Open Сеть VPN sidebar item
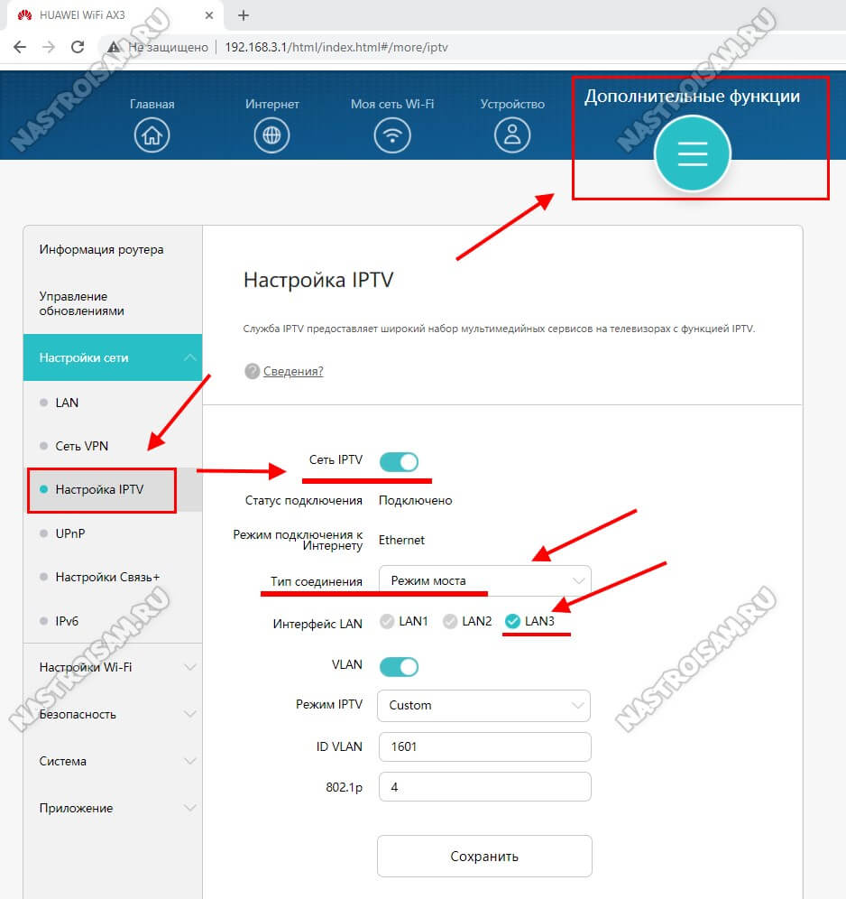 81,446
